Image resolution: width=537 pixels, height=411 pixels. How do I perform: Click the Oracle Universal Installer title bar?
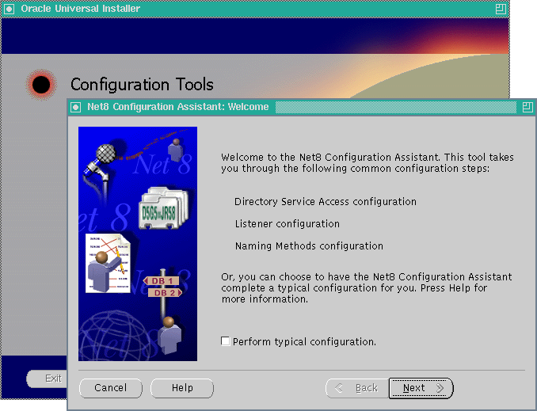pyautogui.click(x=277, y=9)
